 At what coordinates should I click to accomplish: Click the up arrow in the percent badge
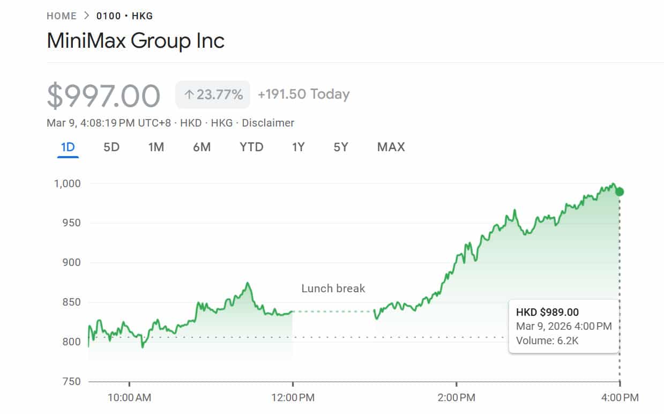189,95
